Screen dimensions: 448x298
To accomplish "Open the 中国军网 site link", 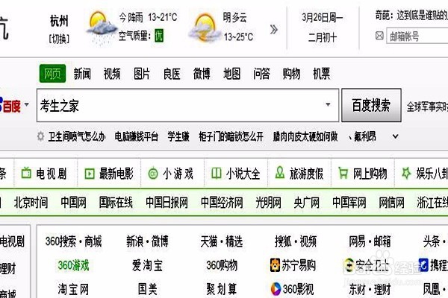I will 349,203.
